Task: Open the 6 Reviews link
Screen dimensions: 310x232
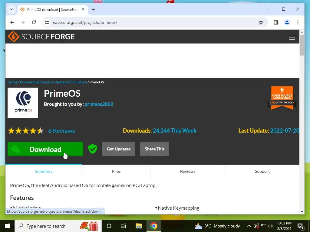Action: click(x=61, y=131)
